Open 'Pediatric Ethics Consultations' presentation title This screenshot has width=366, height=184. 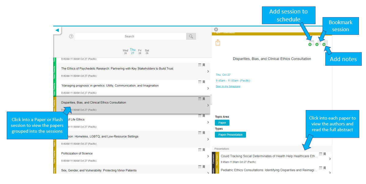(x=269, y=170)
